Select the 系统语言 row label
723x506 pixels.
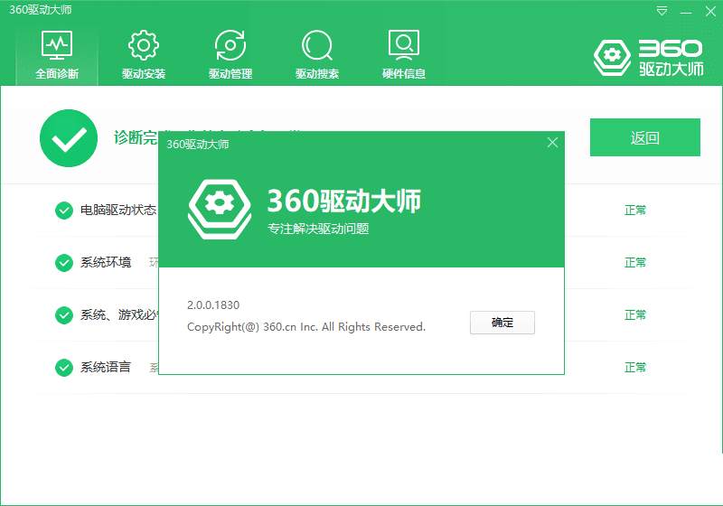point(106,367)
